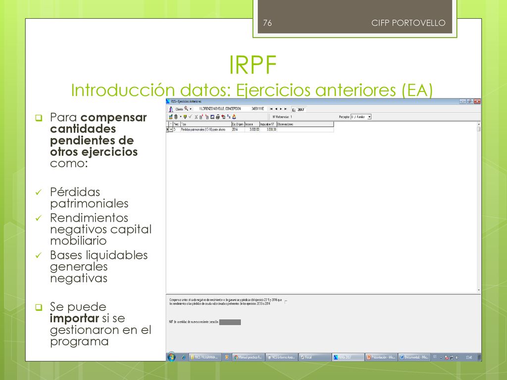Close the Ejercicios Anteriores window

477,101
